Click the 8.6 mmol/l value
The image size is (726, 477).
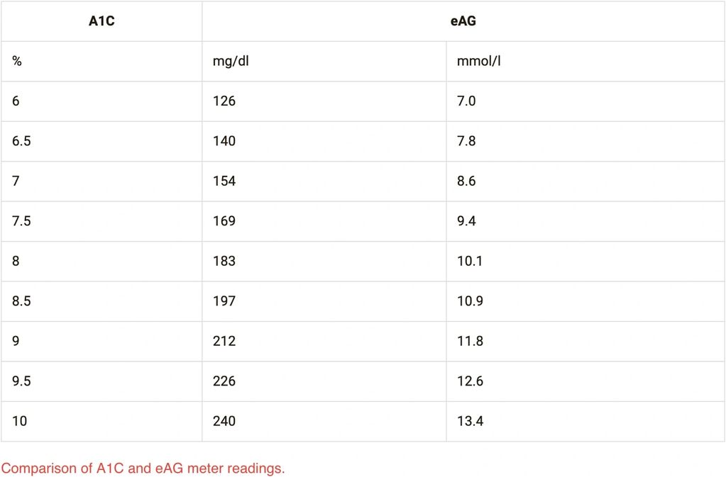pos(466,181)
